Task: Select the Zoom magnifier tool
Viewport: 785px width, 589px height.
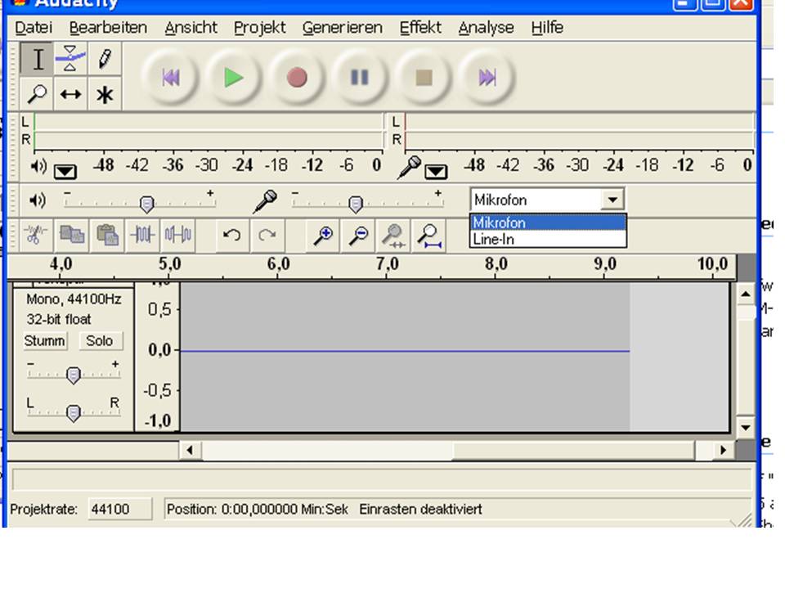Action: pos(38,93)
